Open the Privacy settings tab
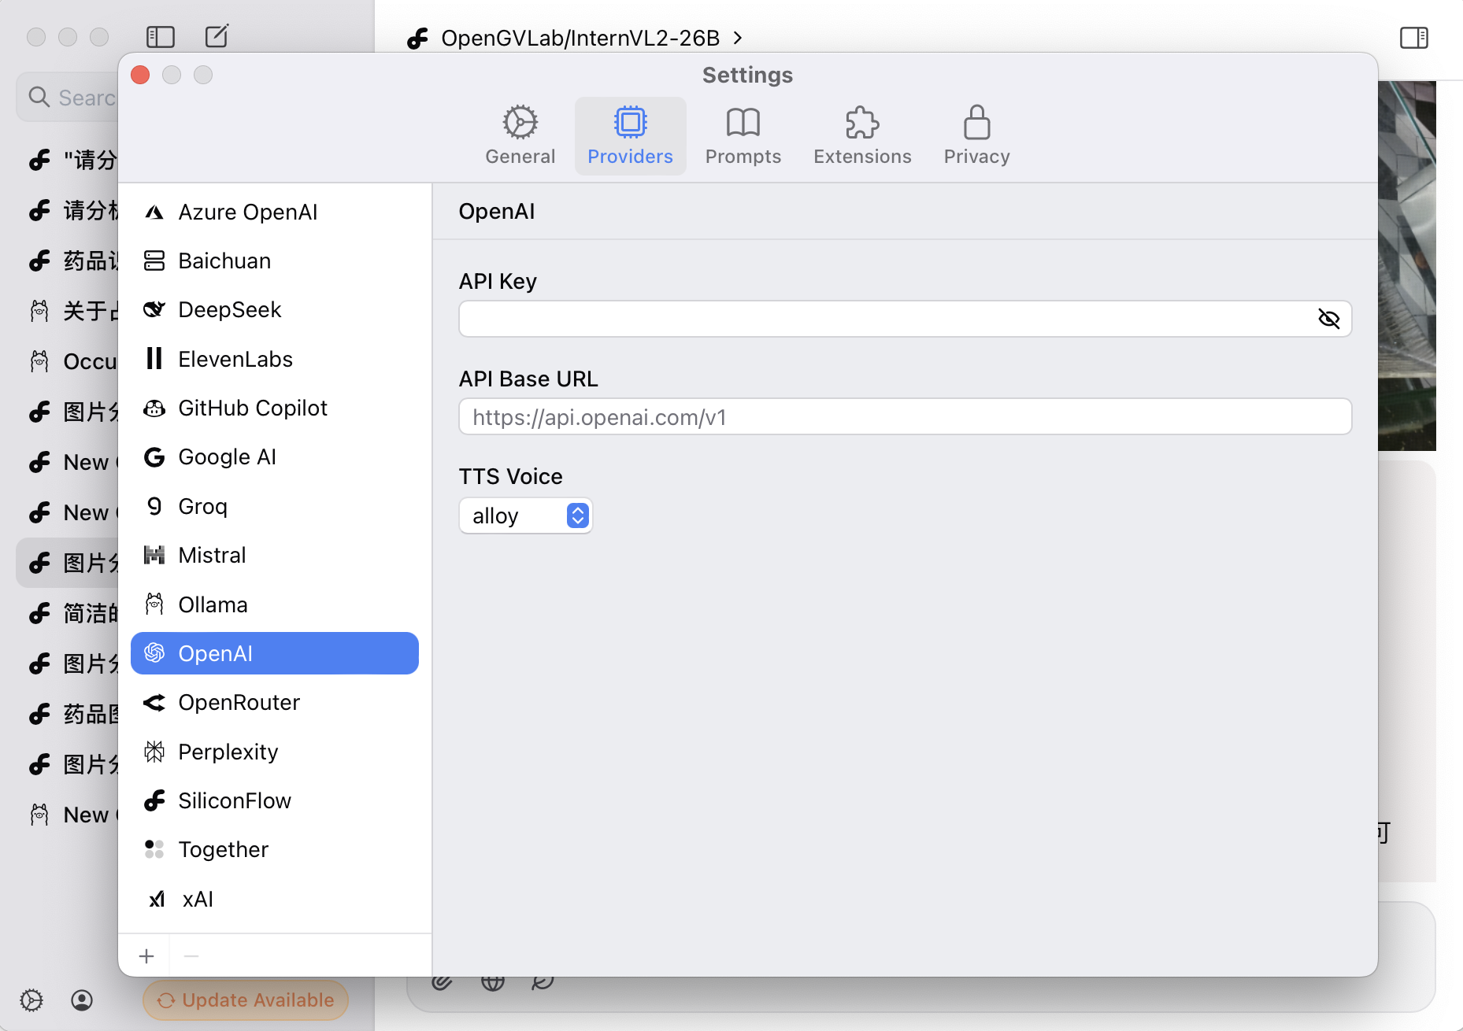The image size is (1463, 1031). pos(976,135)
